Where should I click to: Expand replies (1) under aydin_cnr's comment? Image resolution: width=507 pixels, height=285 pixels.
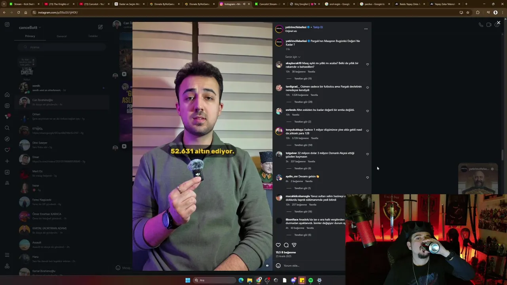302,188
